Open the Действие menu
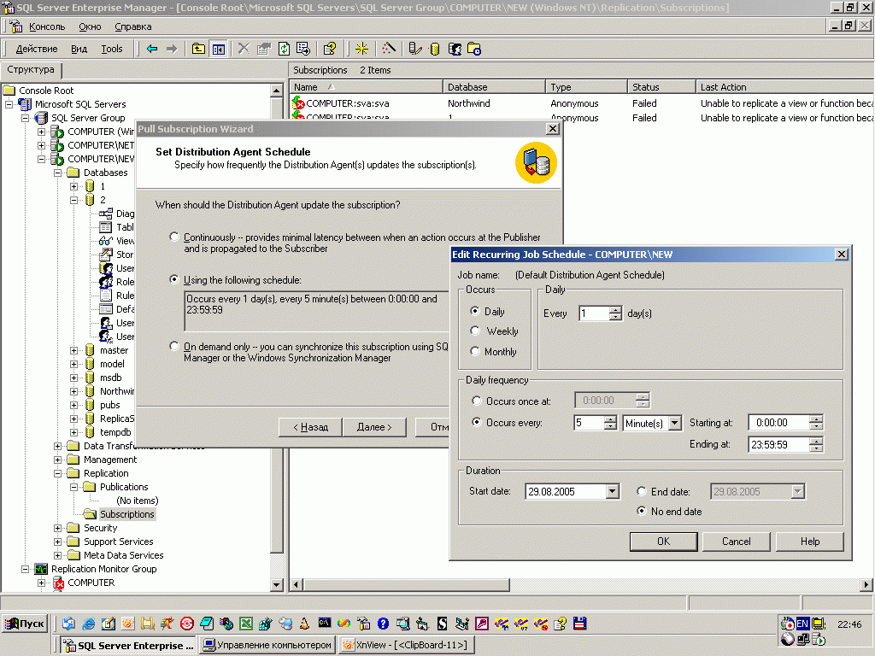The image size is (875, 656). 36,49
